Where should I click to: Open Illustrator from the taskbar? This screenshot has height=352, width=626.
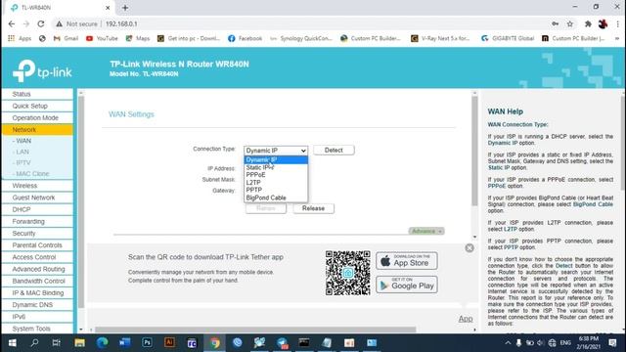169,343
